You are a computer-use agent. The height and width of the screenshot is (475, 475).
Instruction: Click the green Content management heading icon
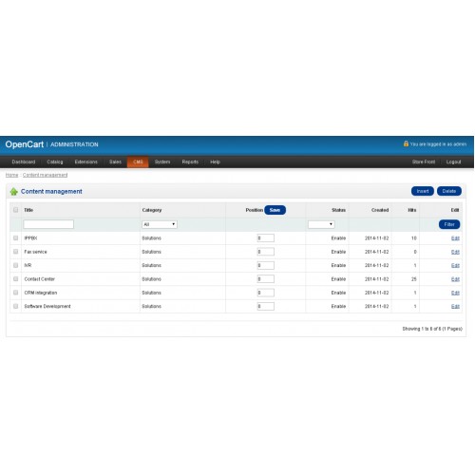[x=13, y=192]
